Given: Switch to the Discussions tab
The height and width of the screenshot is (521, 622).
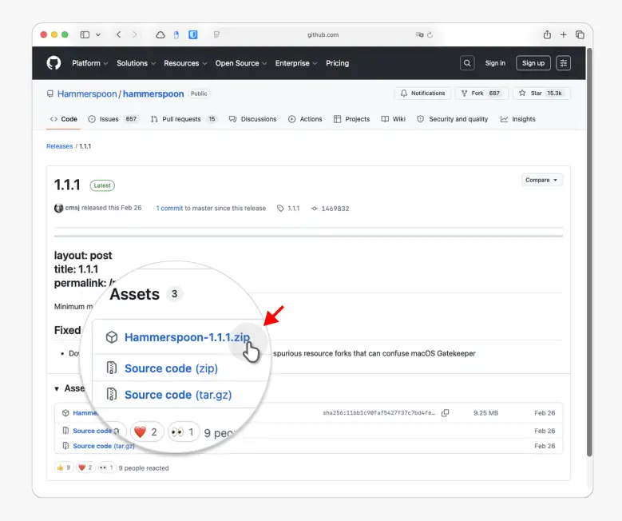Looking at the screenshot, I should 252,119.
